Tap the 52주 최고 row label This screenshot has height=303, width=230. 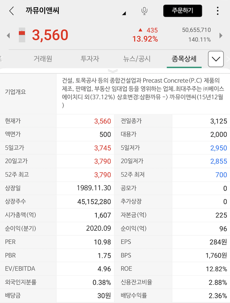click(17, 174)
